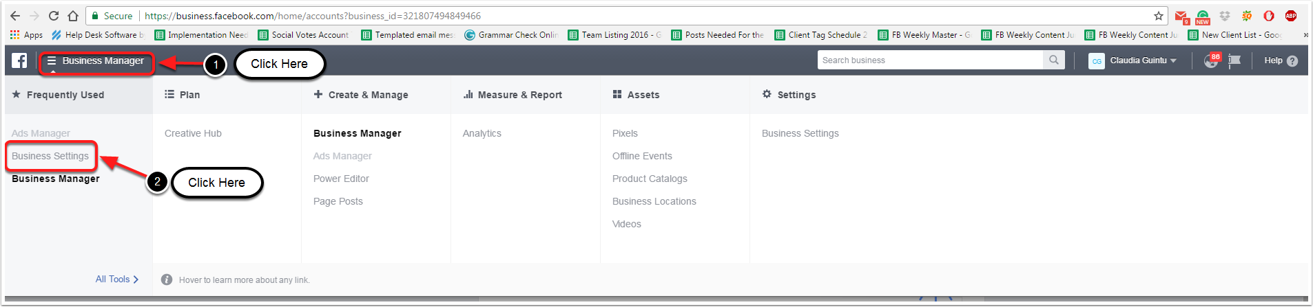Open Social Votes Account bookmark

point(304,35)
